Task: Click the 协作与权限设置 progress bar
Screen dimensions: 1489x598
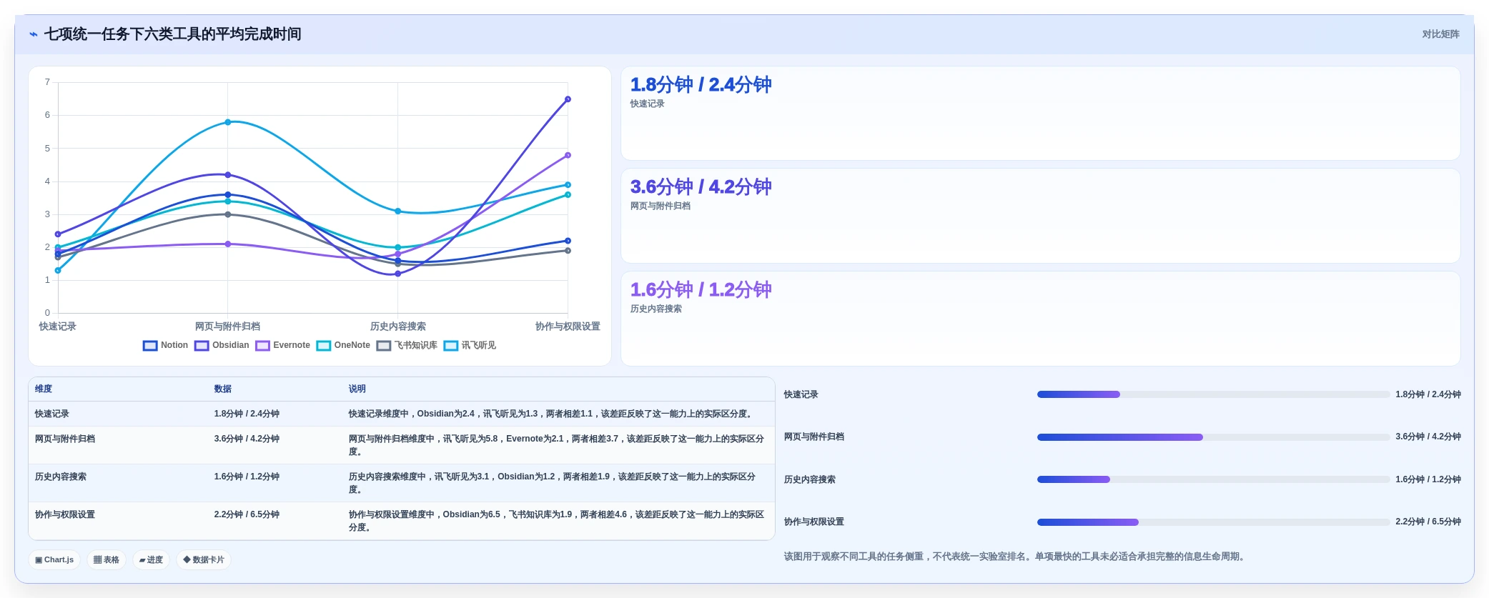Action: [x=1213, y=522]
